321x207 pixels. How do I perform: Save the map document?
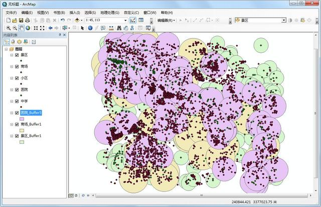click(x=21, y=20)
